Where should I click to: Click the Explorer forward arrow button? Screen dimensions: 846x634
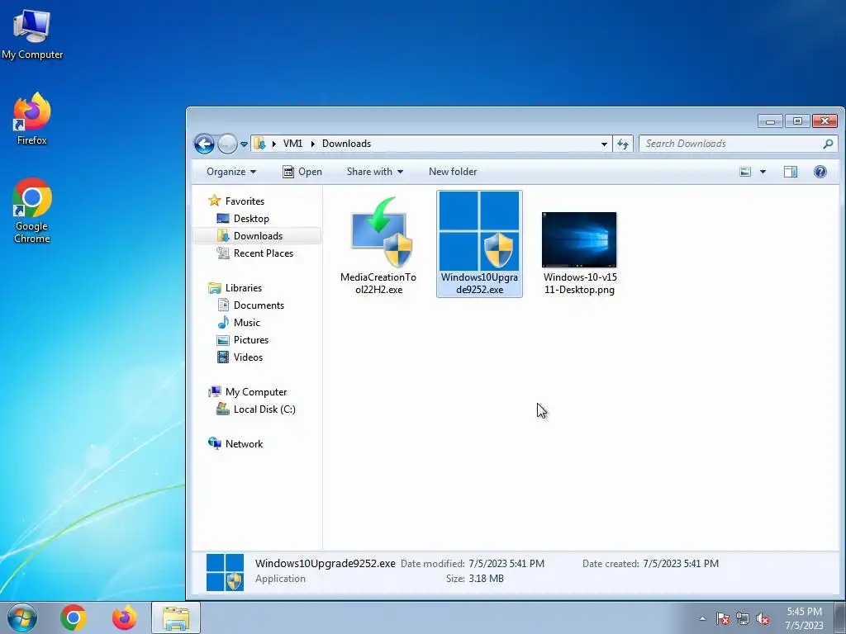point(227,144)
